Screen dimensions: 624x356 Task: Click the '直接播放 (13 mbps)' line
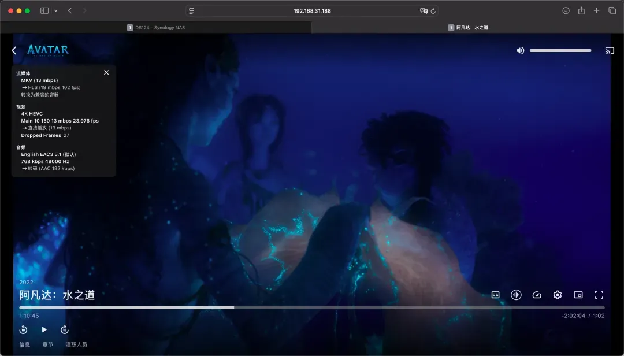47,128
